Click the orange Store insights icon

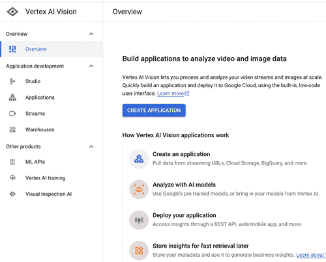coord(139,251)
